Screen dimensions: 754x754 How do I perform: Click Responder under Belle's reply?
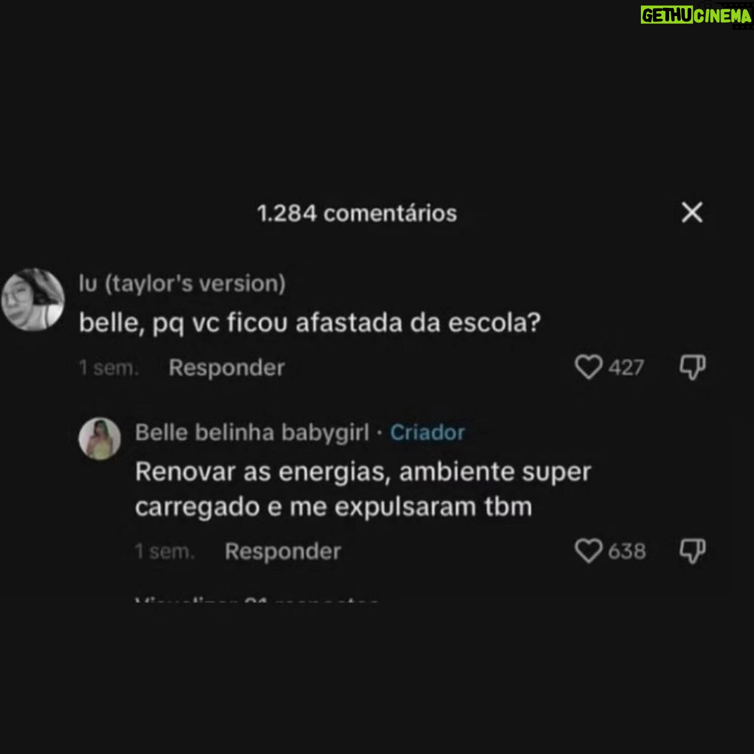coord(283,551)
